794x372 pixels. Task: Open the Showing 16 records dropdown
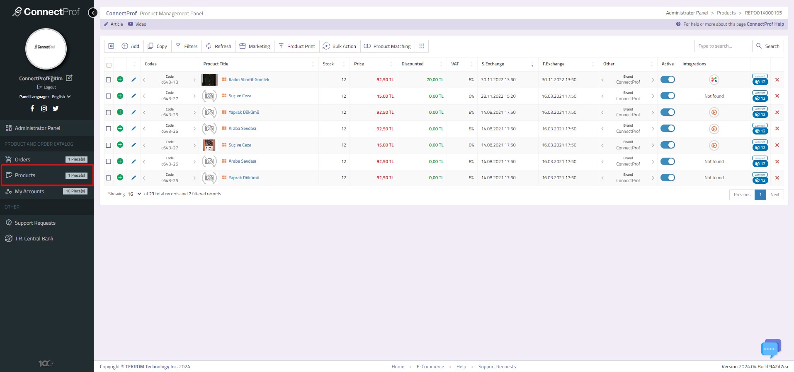(134, 194)
